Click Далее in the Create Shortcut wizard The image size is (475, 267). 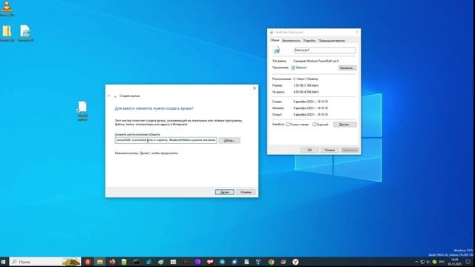pyautogui.click(x=224, y=192)
